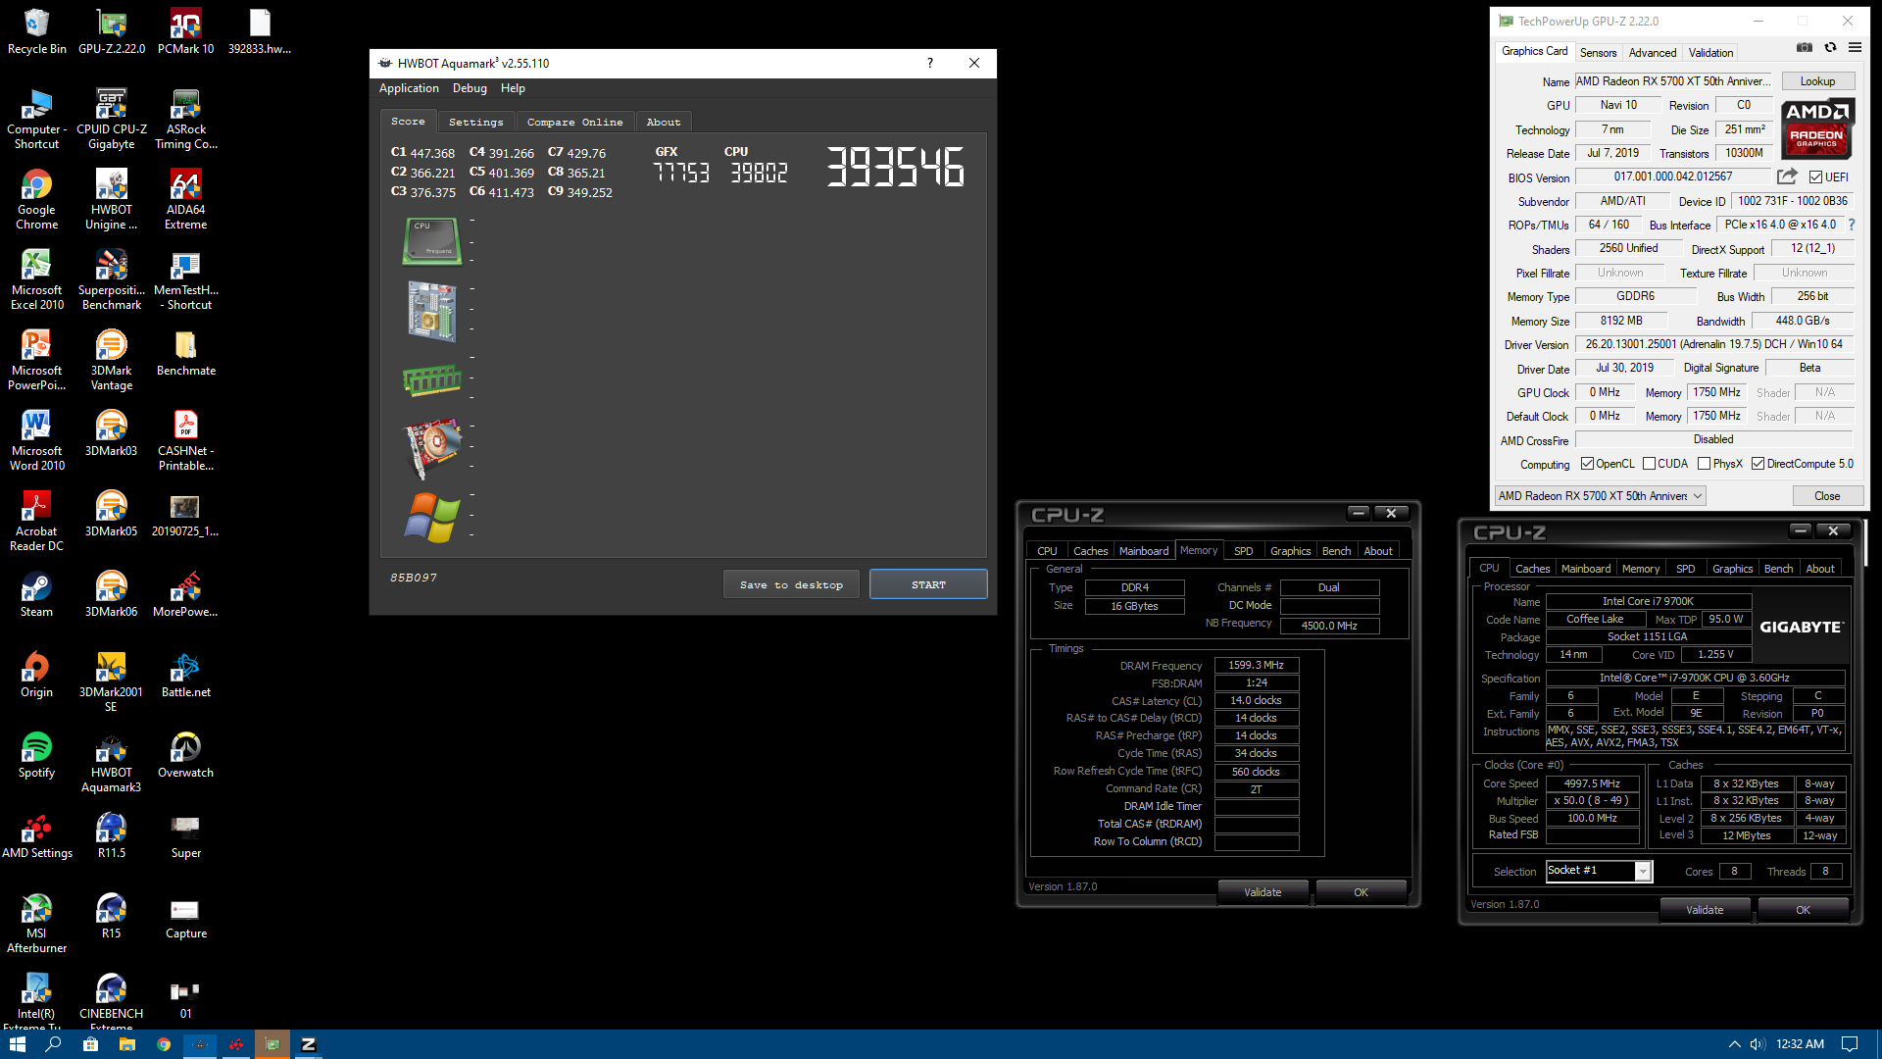Image resolution: width=1882 pixels, height=1059 pixels.
Task: Click the BIOS export share icon in GPU-Z
Action: [1788, 176]
